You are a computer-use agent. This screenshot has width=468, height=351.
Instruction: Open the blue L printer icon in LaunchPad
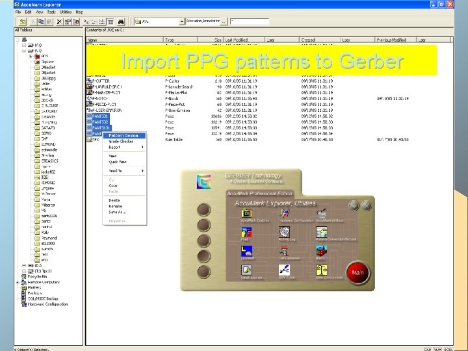click(x=246, y=251)
